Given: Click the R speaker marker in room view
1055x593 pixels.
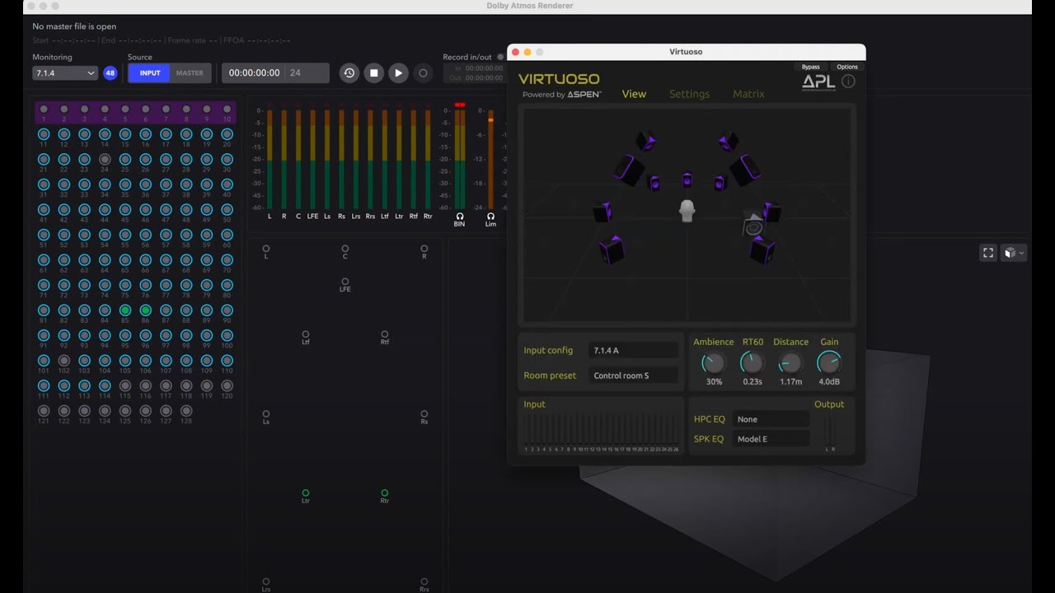Looking at the screenshot, I should (x=424, y=249).
